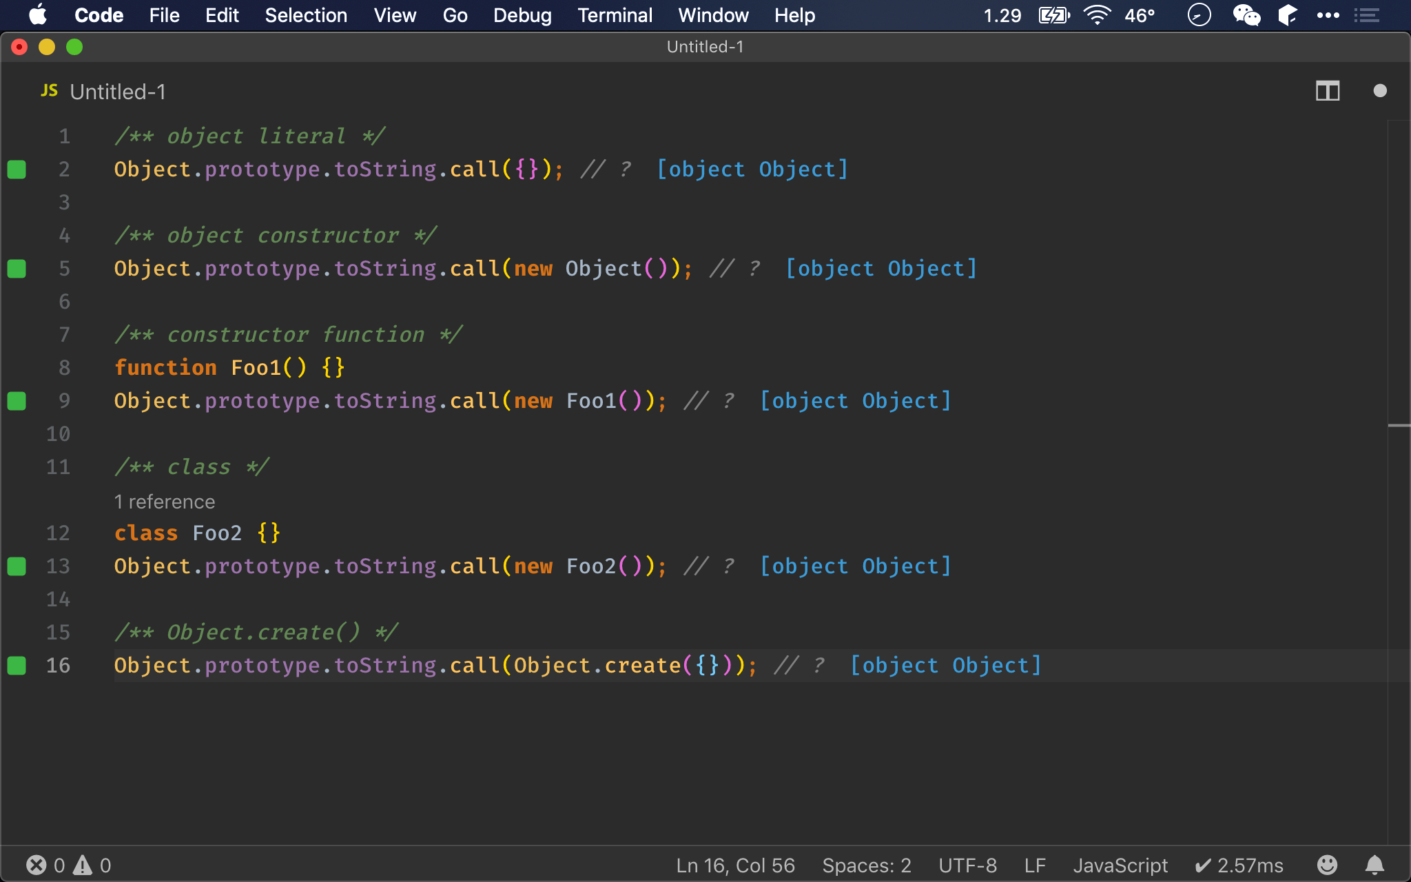This screenshot has width=1411, height=882.
Task: Open Terminal menu
Action: [x=615, y=14]
